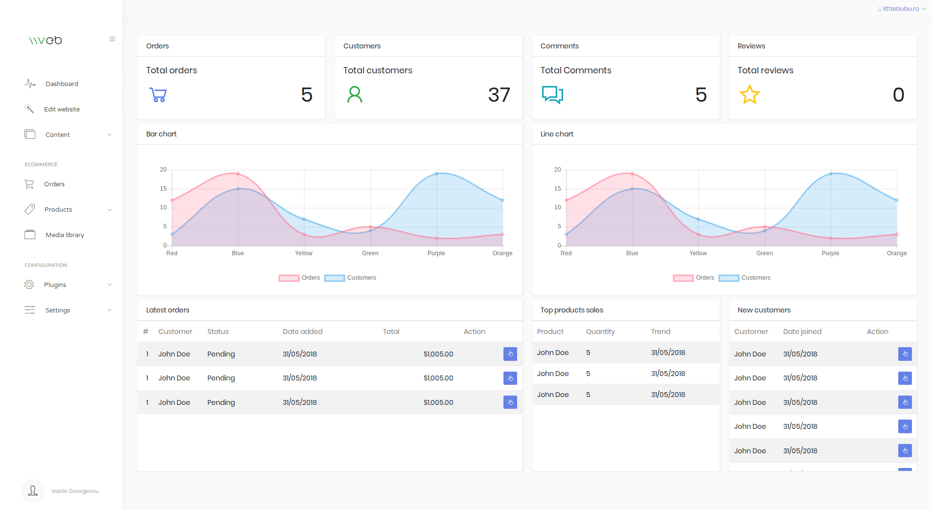Image resolution: width=932 pixels, height=510 pixels.
Task: Toggle the sidebar with the hamburger icon
Action: tap(112, 39)
